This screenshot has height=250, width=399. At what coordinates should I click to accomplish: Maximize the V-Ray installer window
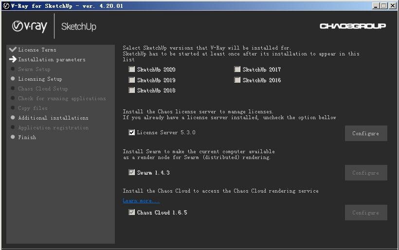[x=384, y=6]
